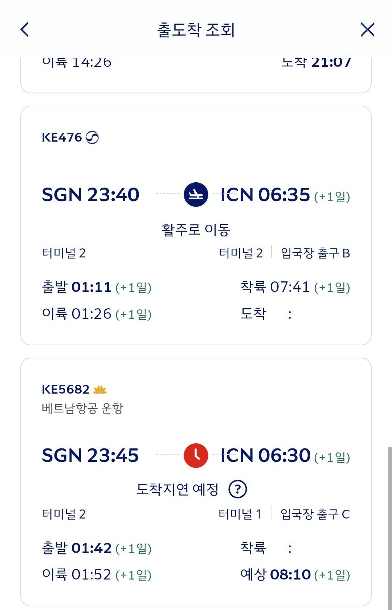
Task: Tap 입국장 출구 B for KE476
Action: 315,253
